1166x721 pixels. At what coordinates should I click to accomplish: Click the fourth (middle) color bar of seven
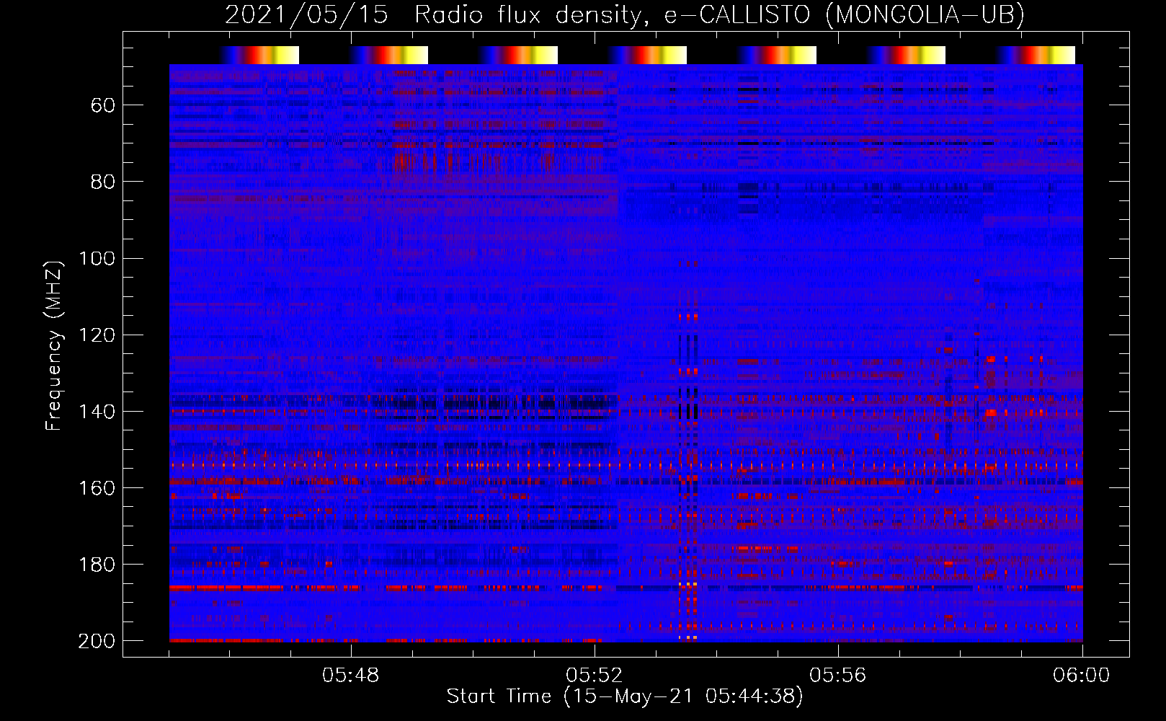[x=647, y=55]
